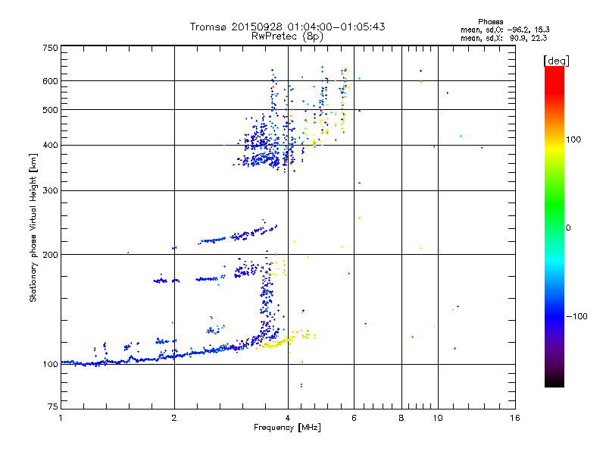
Task: Click x-axis tick '2'
Action: point(174,418)
